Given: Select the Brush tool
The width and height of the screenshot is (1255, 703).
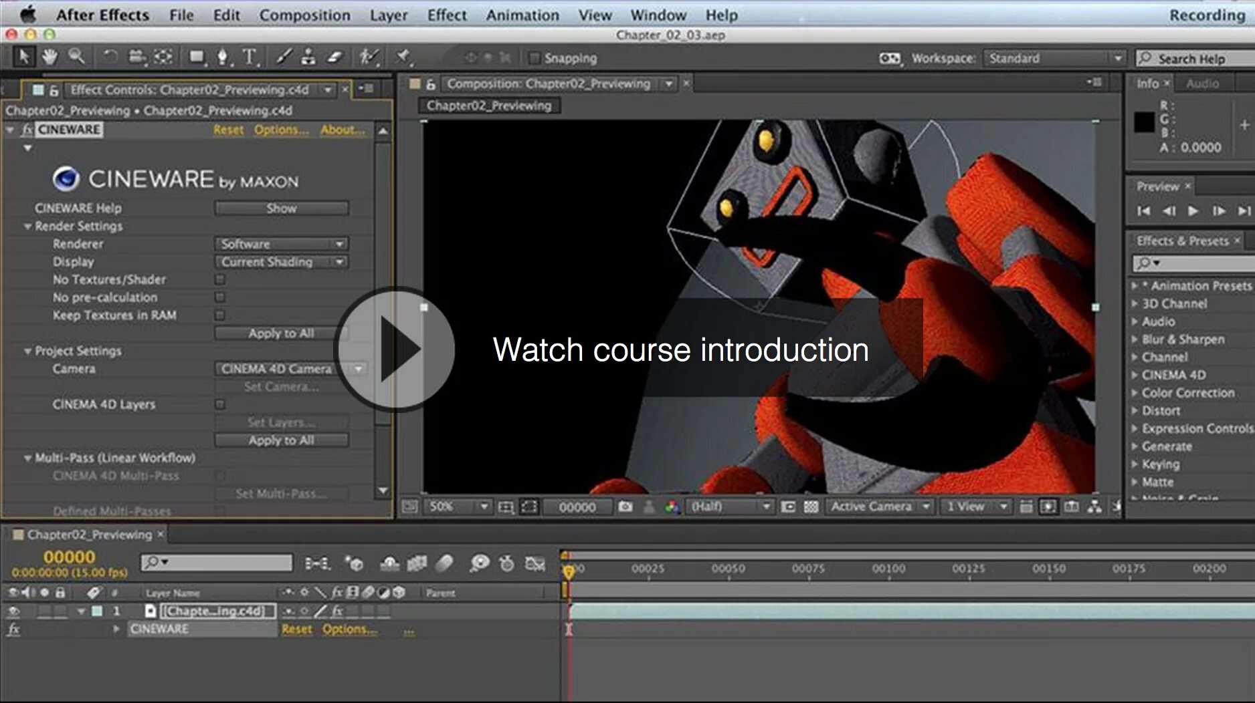Looking at the screenshot, I should pyautogui.click(x=284, y=57).
